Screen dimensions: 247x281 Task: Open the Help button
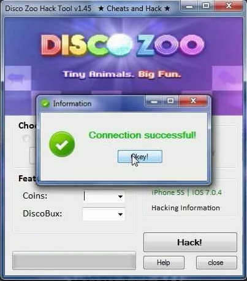pos(164,263)
